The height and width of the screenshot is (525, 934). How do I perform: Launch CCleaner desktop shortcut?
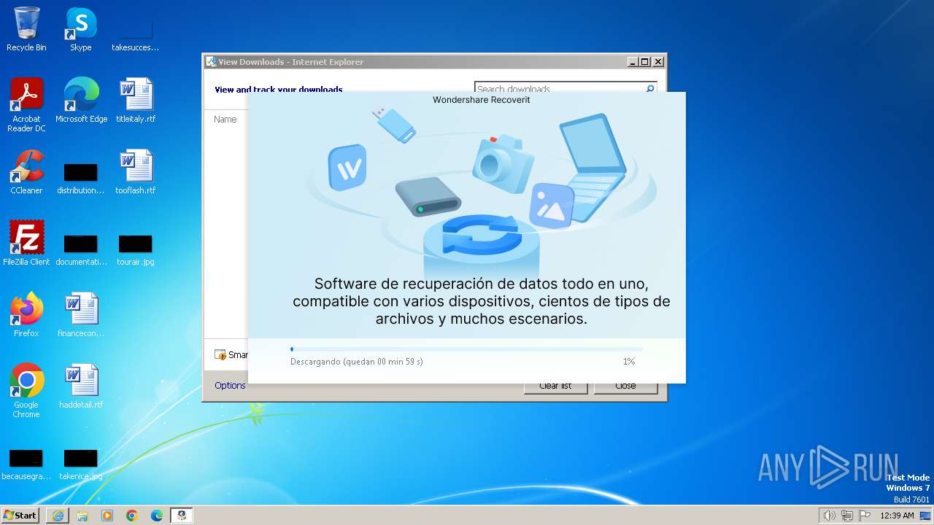pyautogui.click(x=26, y=172)
